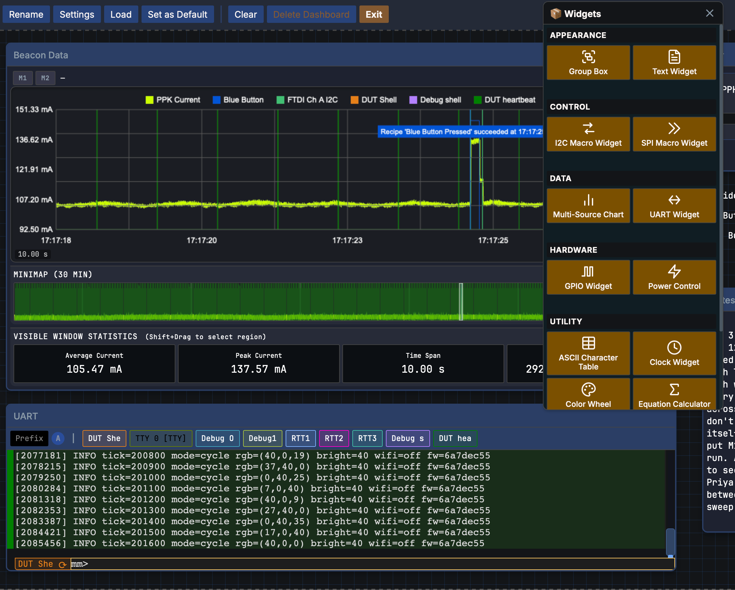Add an I2C Macro Widget
Image resolution: width=735 pixels, height=590 pixels.
coord(588,134)
